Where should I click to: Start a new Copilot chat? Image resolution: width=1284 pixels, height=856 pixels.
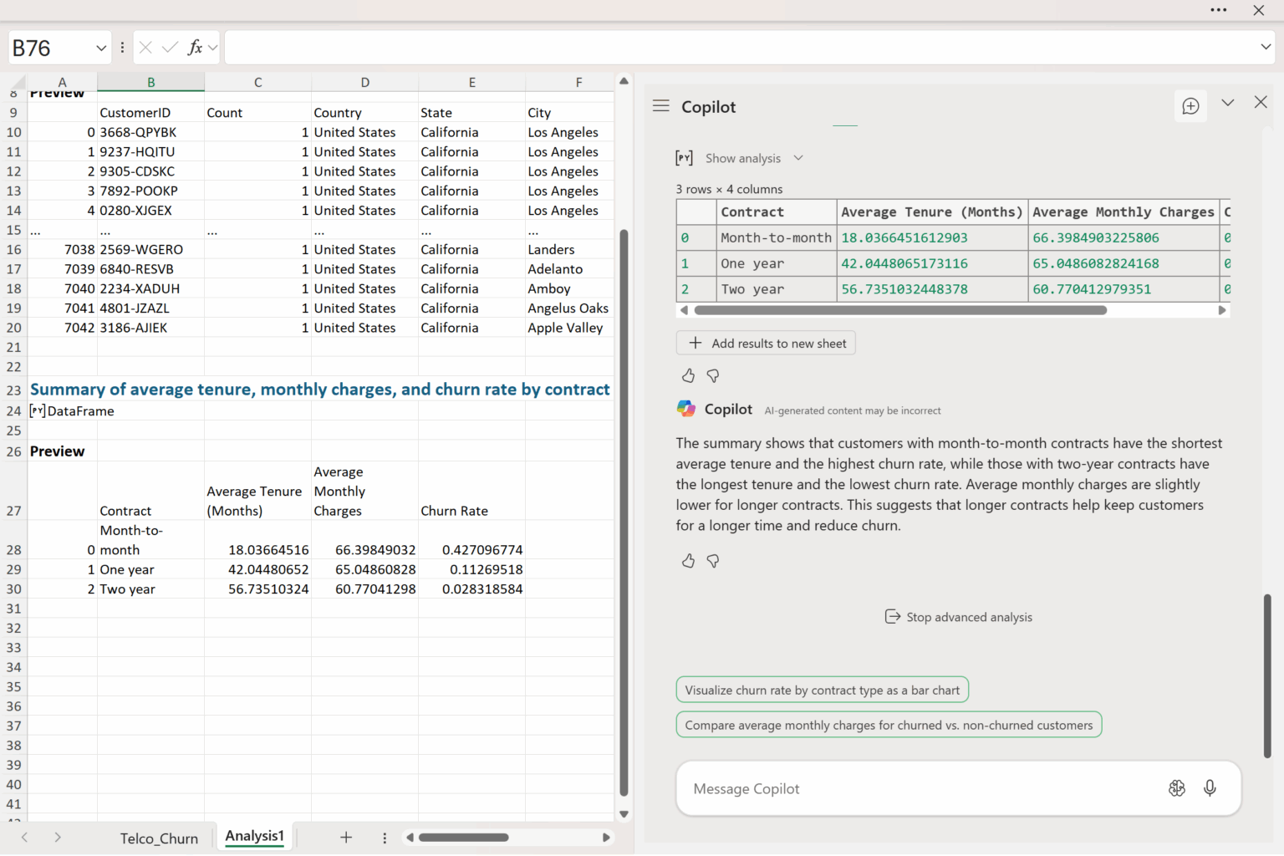click(x=1190, y=106)
